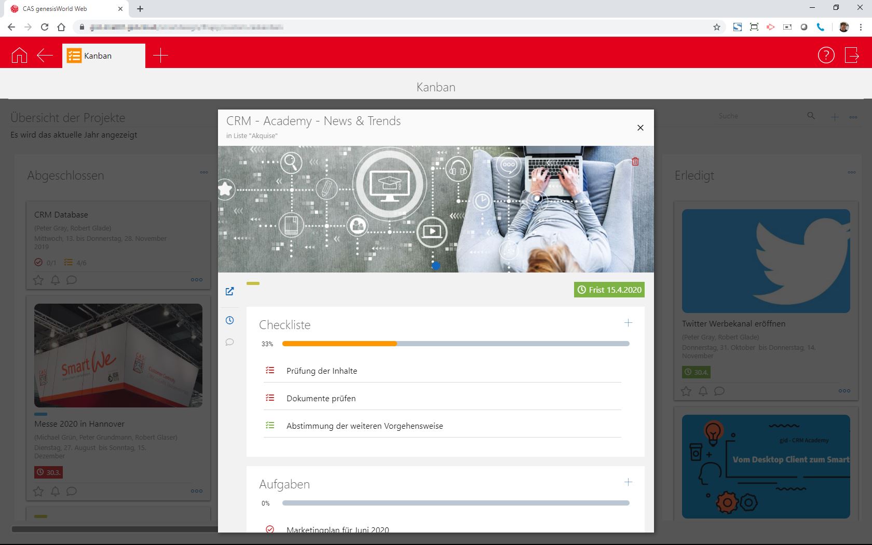This screenshot has height=545, width=872.
Task: Bookmark the page with the star
Action: pyautogui.click(x=717, y=27)
